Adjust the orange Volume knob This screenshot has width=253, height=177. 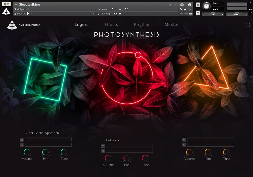189,152
